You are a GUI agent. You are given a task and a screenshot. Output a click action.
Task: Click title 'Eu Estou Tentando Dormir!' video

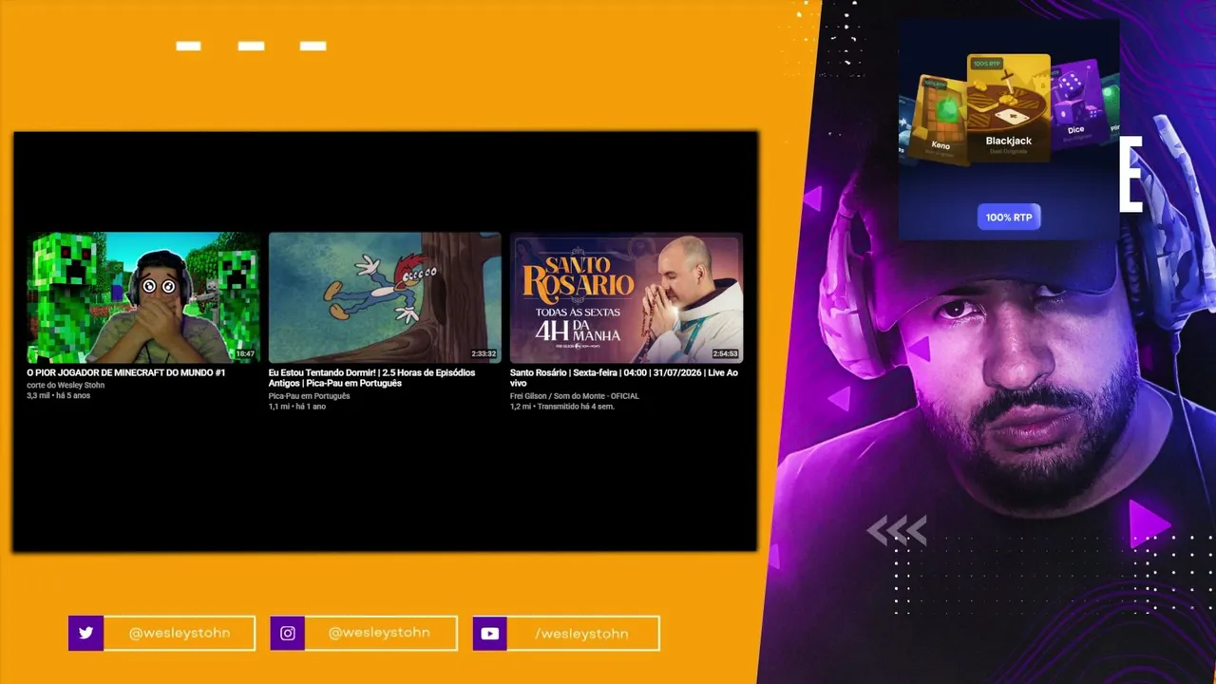(x=371, y=378)
